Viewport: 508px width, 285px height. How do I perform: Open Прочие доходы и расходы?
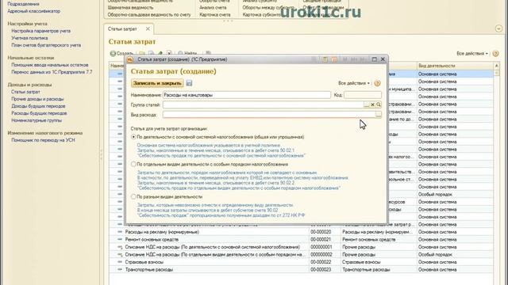[x=37, y=99]
